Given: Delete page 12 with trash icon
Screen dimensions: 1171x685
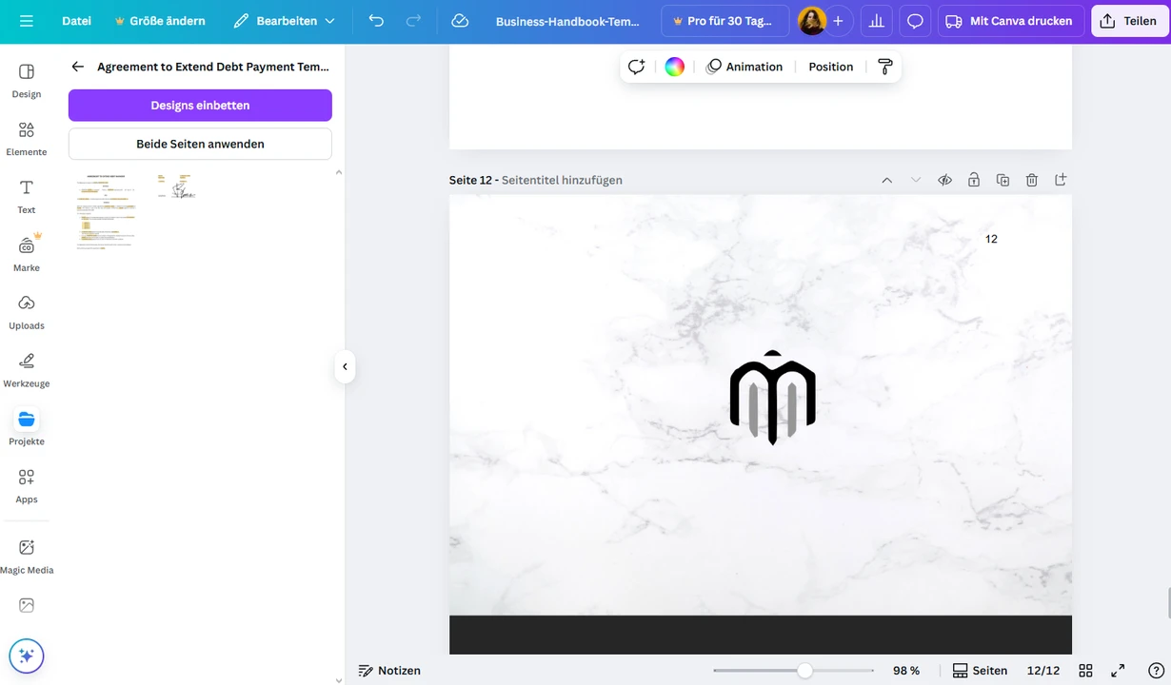Looking at the screenshot, I should pyautogui.click(x=1032, y=180).
